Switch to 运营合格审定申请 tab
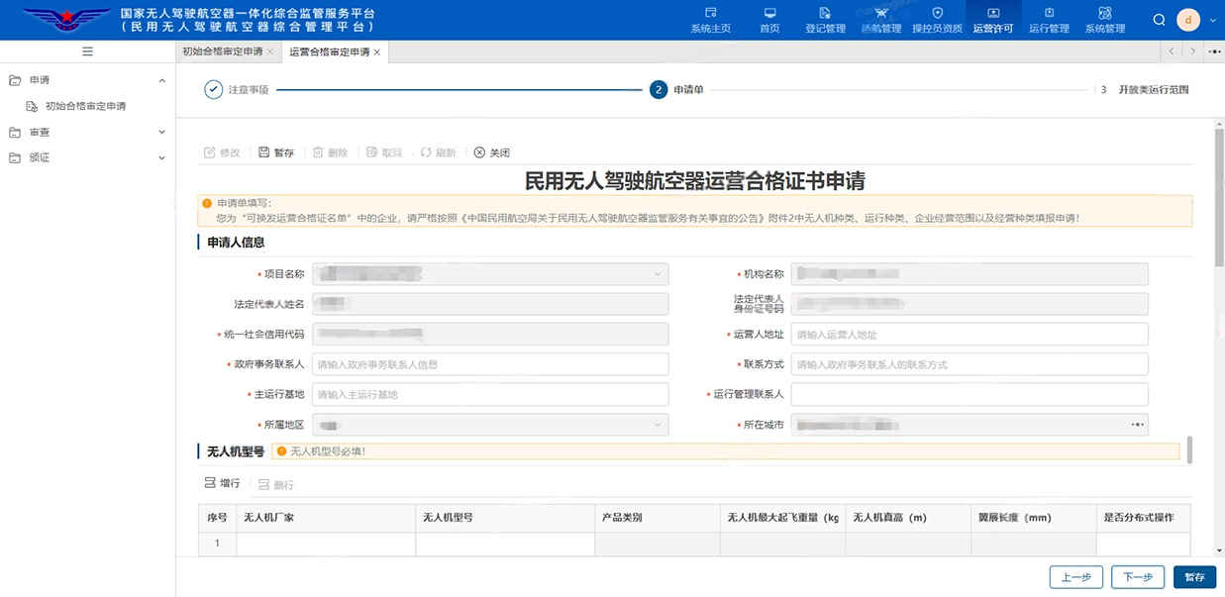 [329, 51]
